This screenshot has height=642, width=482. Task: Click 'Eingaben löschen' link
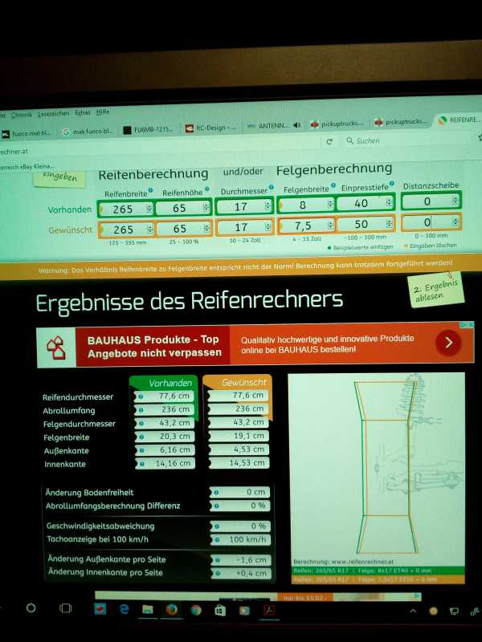tap(431, 246)
